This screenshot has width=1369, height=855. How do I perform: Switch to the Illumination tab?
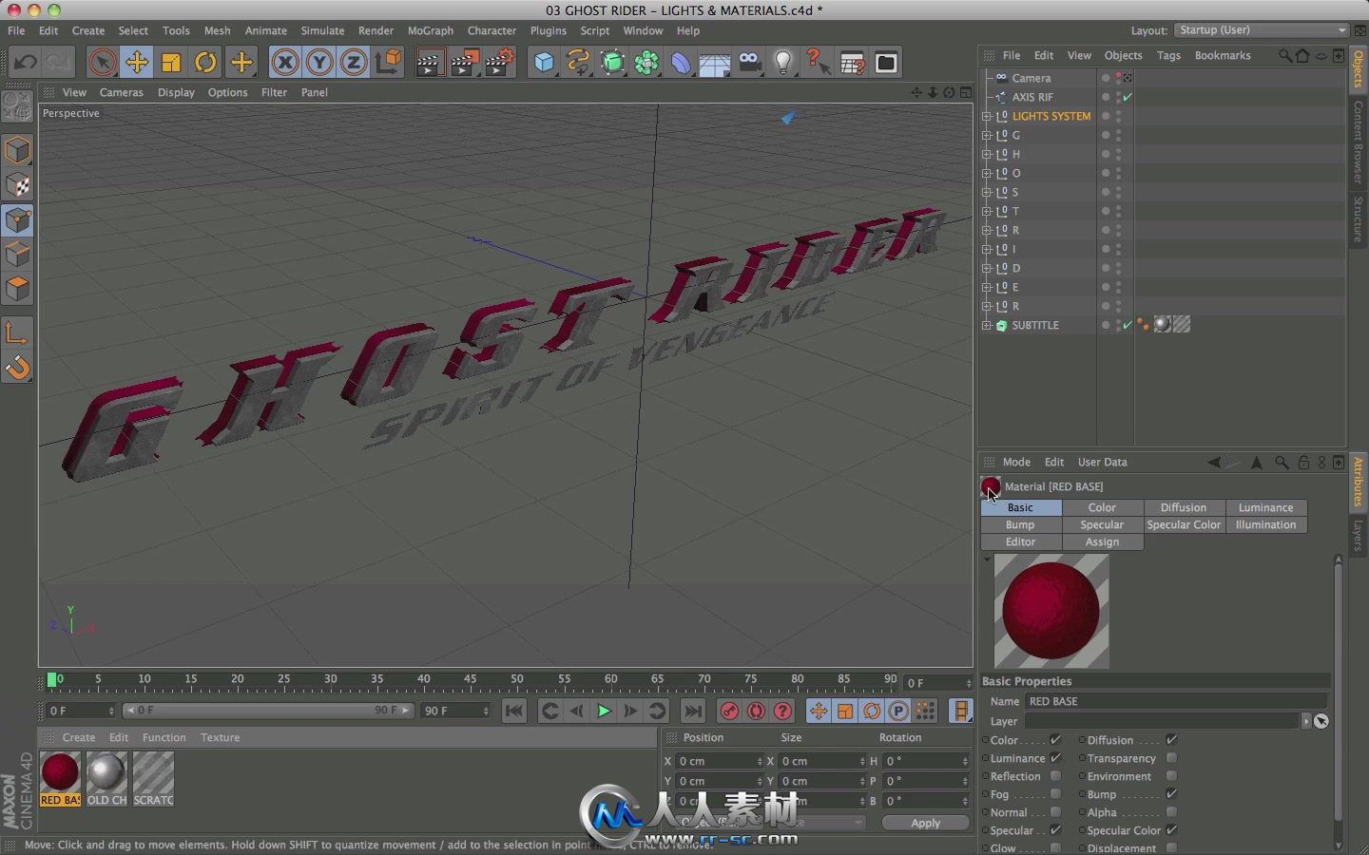point(1265,524)
